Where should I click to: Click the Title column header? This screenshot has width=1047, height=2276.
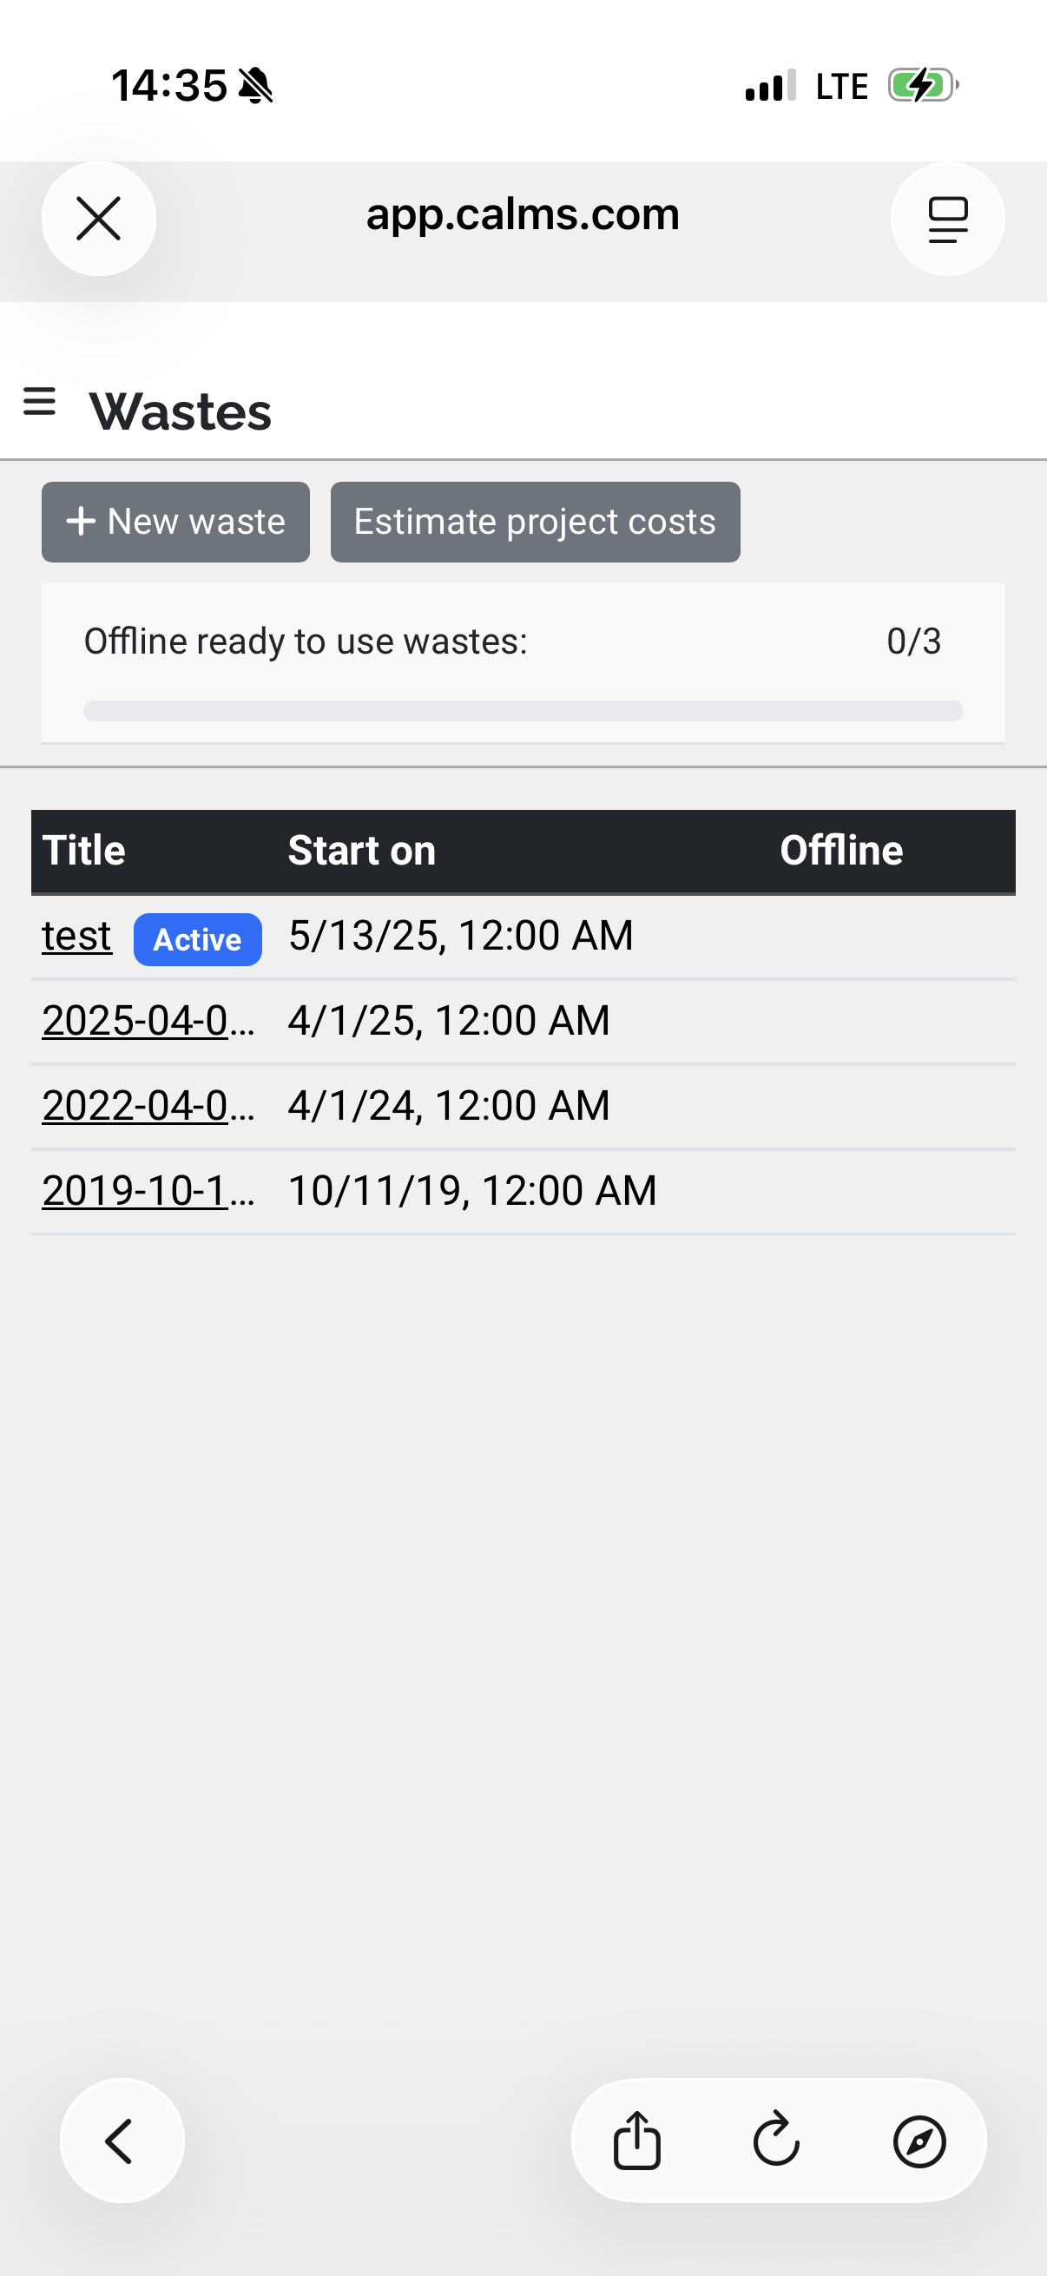(84, 851)
